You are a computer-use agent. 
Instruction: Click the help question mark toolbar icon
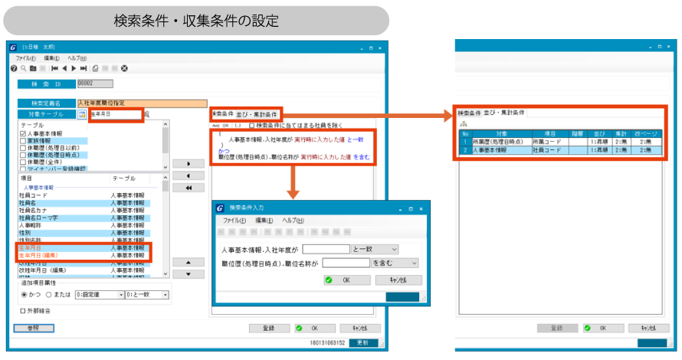click(x=14, y=68)
